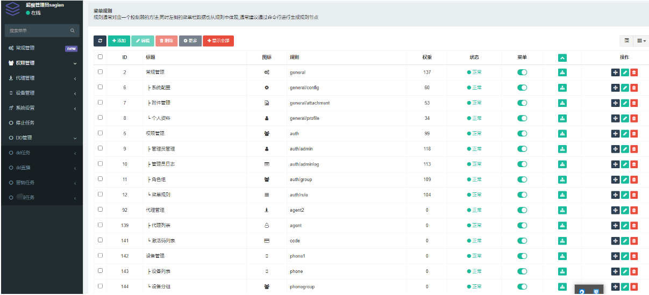Click the drag-move icon for the general row
Screen dimensions: 649x295
coord(616,73)
